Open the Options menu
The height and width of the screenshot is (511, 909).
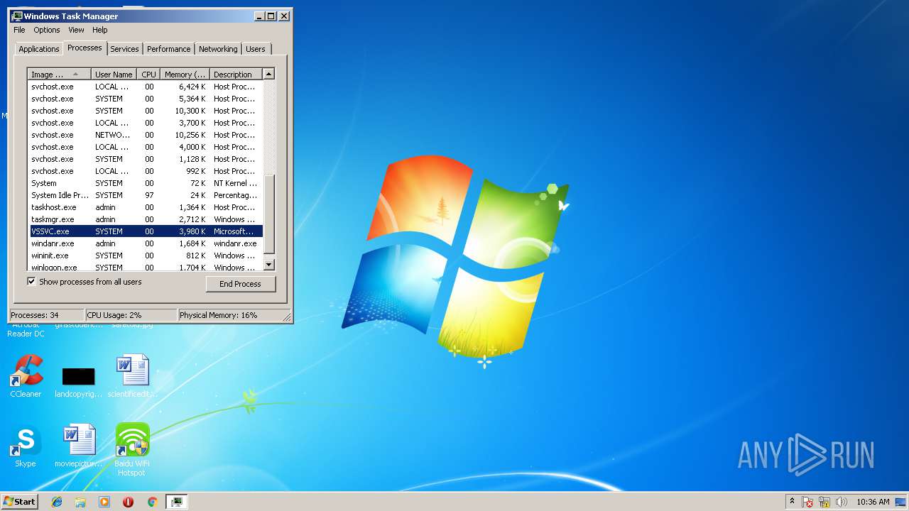[x=47, y=30]
